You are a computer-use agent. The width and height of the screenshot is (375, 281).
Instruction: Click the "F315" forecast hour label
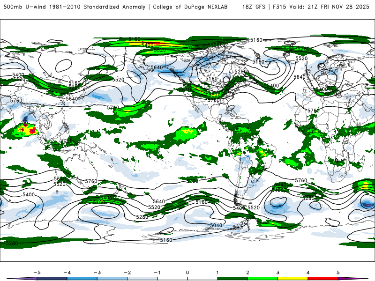279,7
